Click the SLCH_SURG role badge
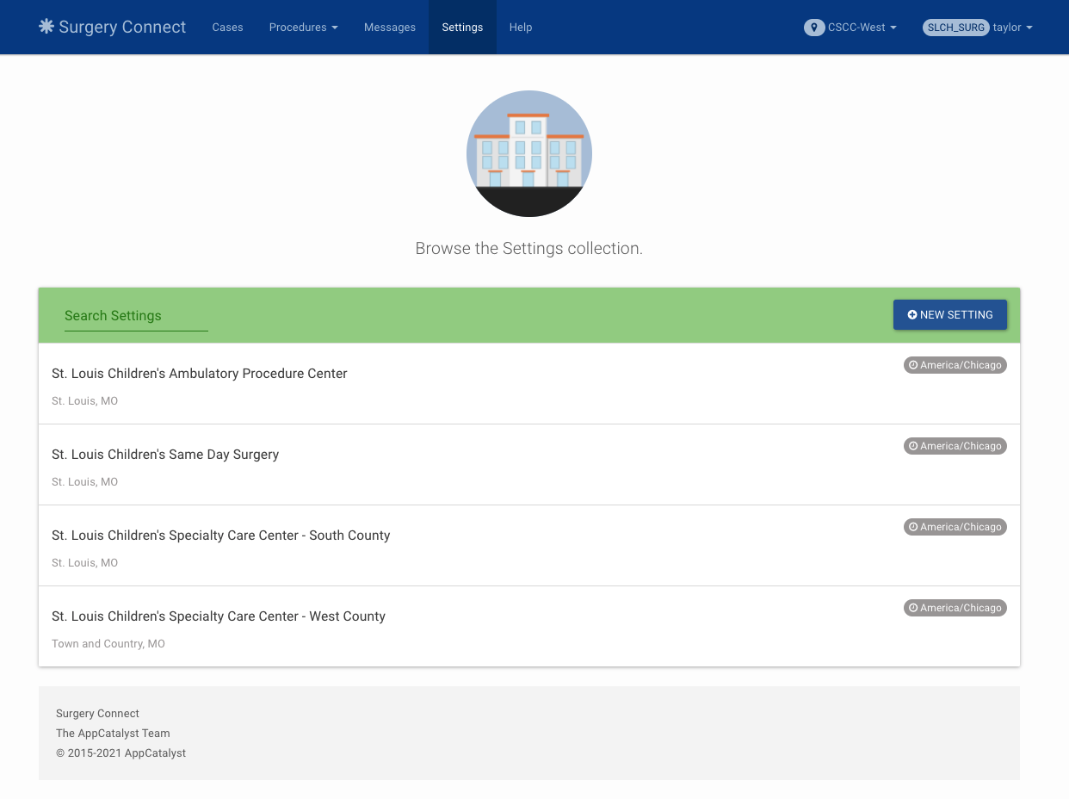Screen dimensions: 1069x799 [x=955, y=28]
